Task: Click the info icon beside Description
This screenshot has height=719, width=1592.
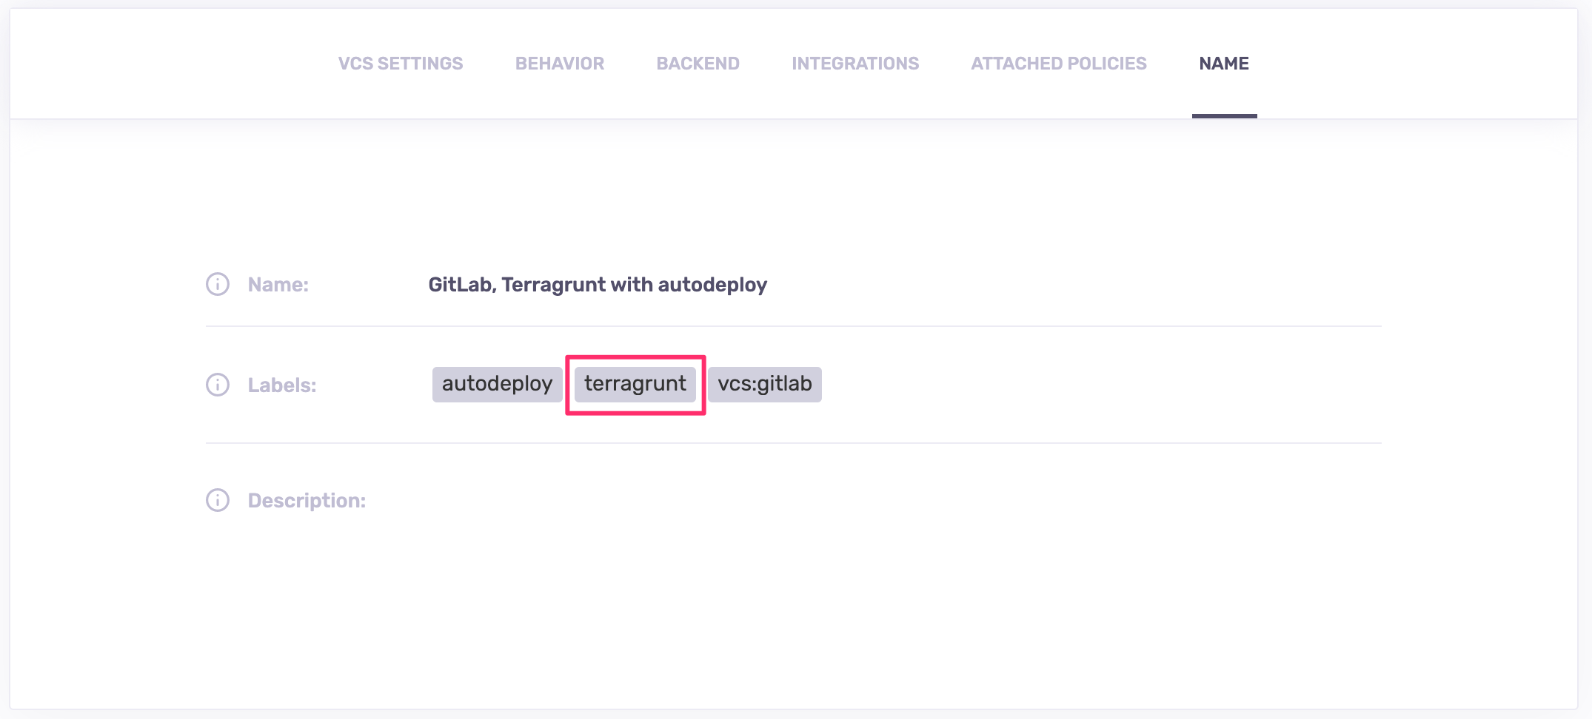Action: (x=217, y=500)
